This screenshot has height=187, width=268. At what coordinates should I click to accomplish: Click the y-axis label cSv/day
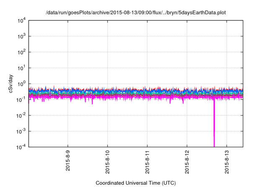point(10,83)
